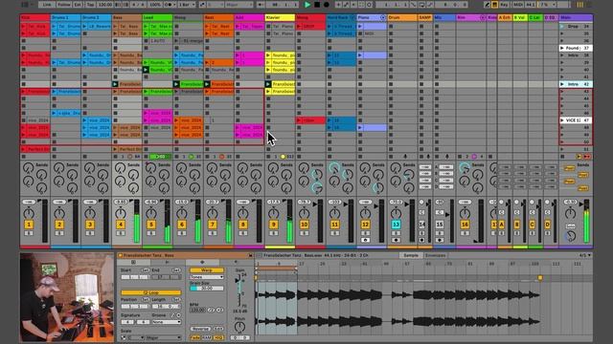Click the Kick track title color bar

tap(34, 17)
